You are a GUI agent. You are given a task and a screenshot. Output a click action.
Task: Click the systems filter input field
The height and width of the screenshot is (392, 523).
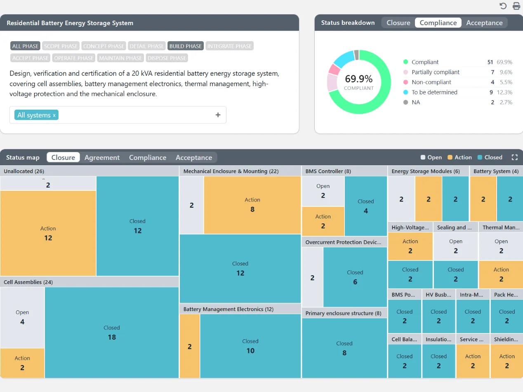(x=118, y=115)
